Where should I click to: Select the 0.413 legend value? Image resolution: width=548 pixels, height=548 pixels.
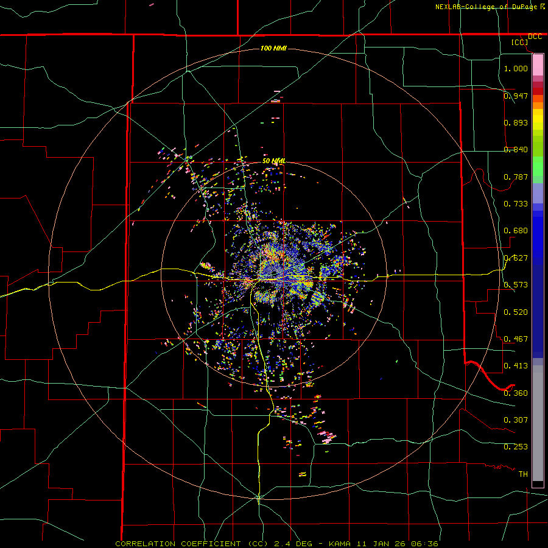click(516, 366)
